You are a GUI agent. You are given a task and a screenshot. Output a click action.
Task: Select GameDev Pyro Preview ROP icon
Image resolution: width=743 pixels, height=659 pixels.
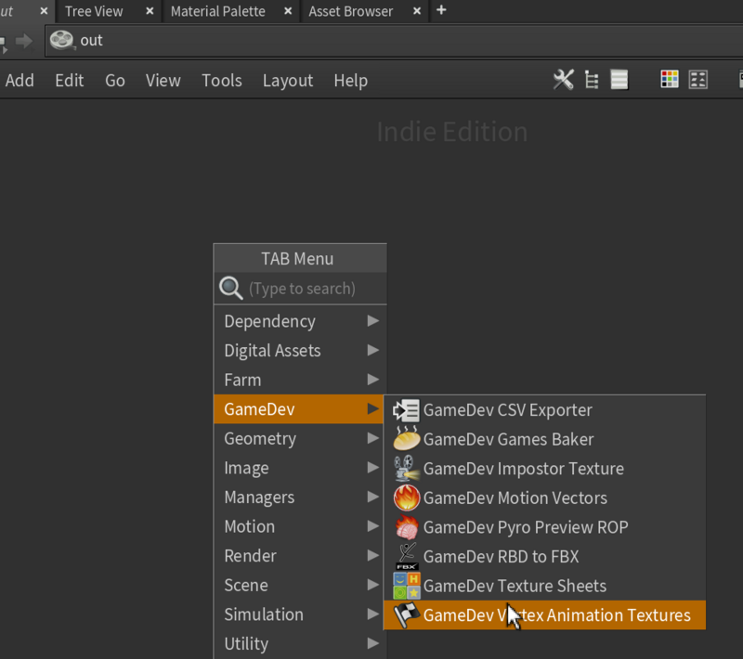click(406, 527)
